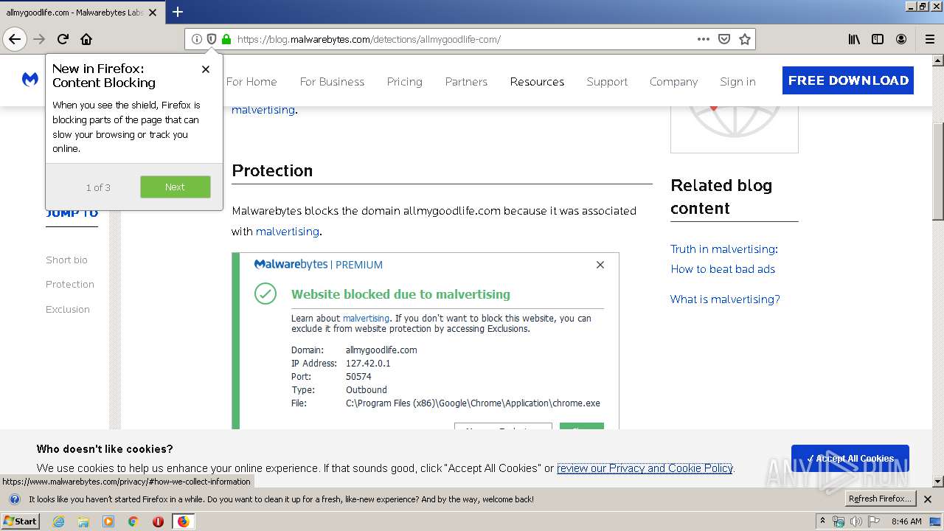Follow the malvertising link above Protection heading
944x531 pixels.
tap(263, 110)
